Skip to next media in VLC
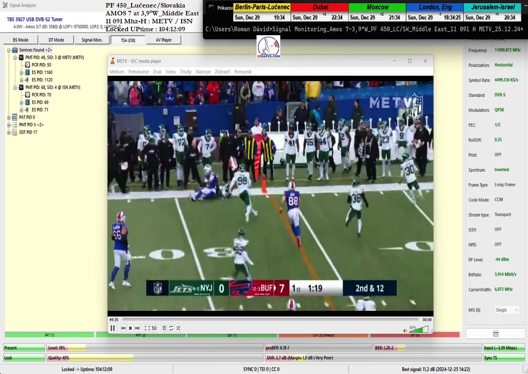 [137, 328]
